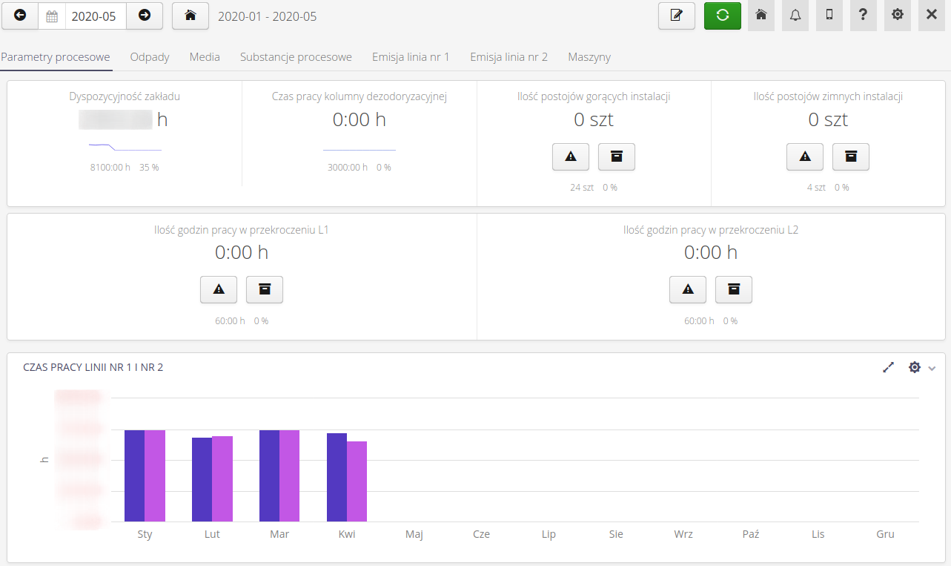The image size is (951, 566).
Task: Collapse the chart panel with the chevron
Action: (x=932, y=368)
